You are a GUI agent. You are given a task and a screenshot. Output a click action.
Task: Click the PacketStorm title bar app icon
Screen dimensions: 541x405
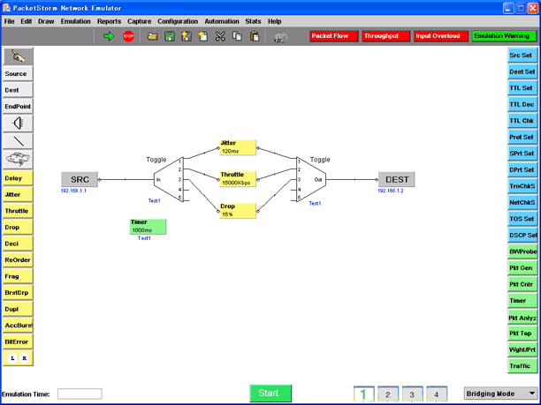coord(6,8)
